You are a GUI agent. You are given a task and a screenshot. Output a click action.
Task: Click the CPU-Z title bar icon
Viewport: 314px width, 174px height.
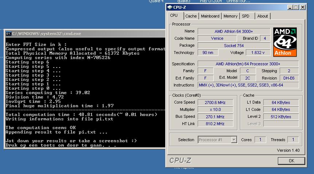click(170, 7)
